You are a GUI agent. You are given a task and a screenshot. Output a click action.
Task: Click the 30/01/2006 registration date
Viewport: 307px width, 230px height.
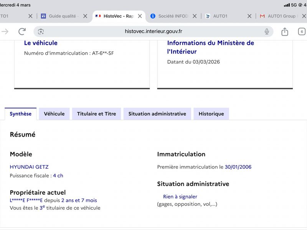[x=238, y=167]
